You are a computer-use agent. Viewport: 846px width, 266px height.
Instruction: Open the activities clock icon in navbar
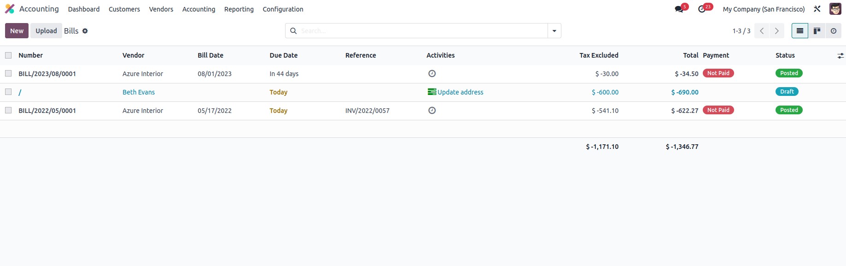point(701,9)
